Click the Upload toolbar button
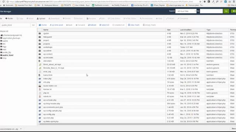The image size is (236, 132). pos(41,19)
